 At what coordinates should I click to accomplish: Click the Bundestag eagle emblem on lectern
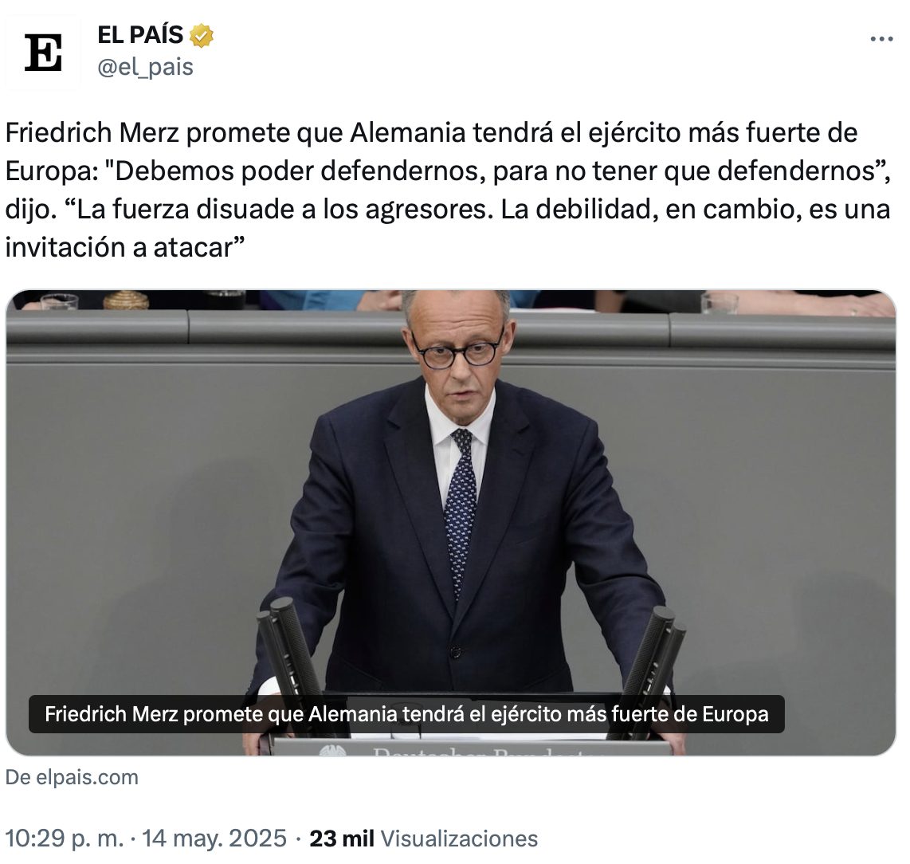click(x=332, y=751)
